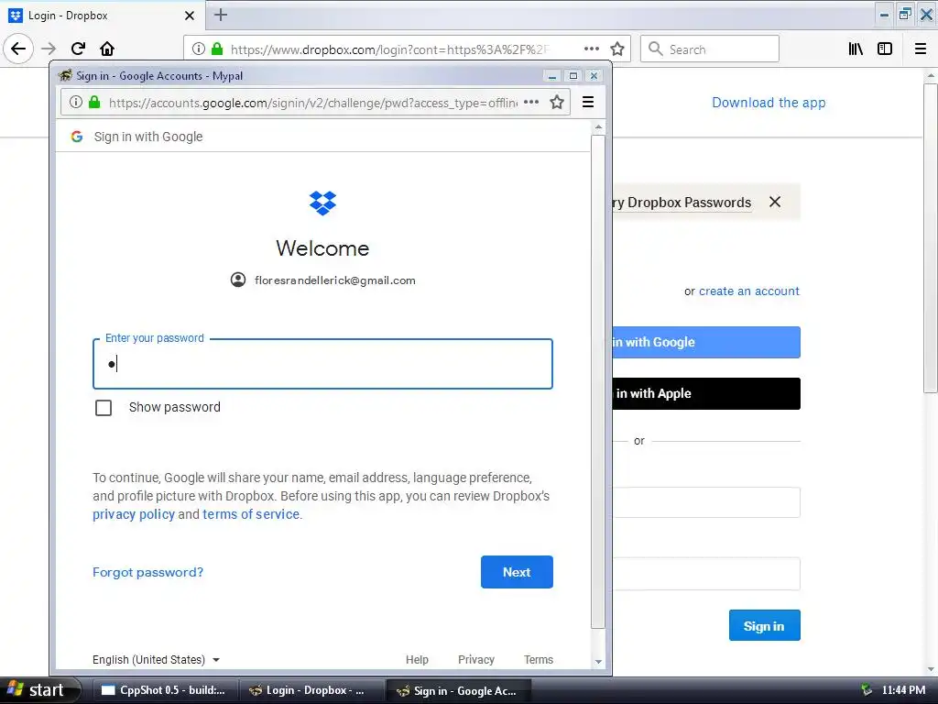This screenshot has height=704, width=938.
Task: Show site info in Google sign-in popup
Action: [76, 103]
